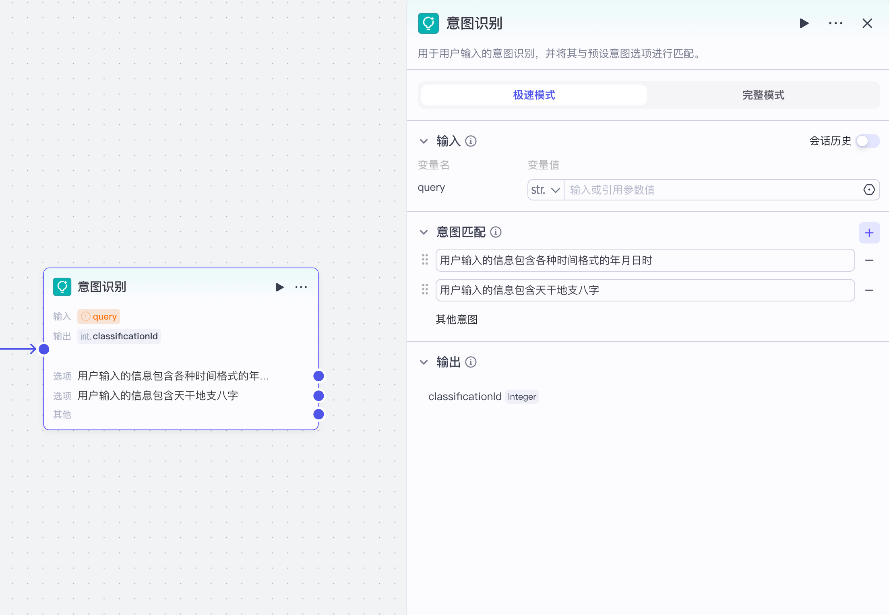The image size is (889, 615).
Task: Click the 输入或引用参数值 input field
Action: click(x=684, y=190)
